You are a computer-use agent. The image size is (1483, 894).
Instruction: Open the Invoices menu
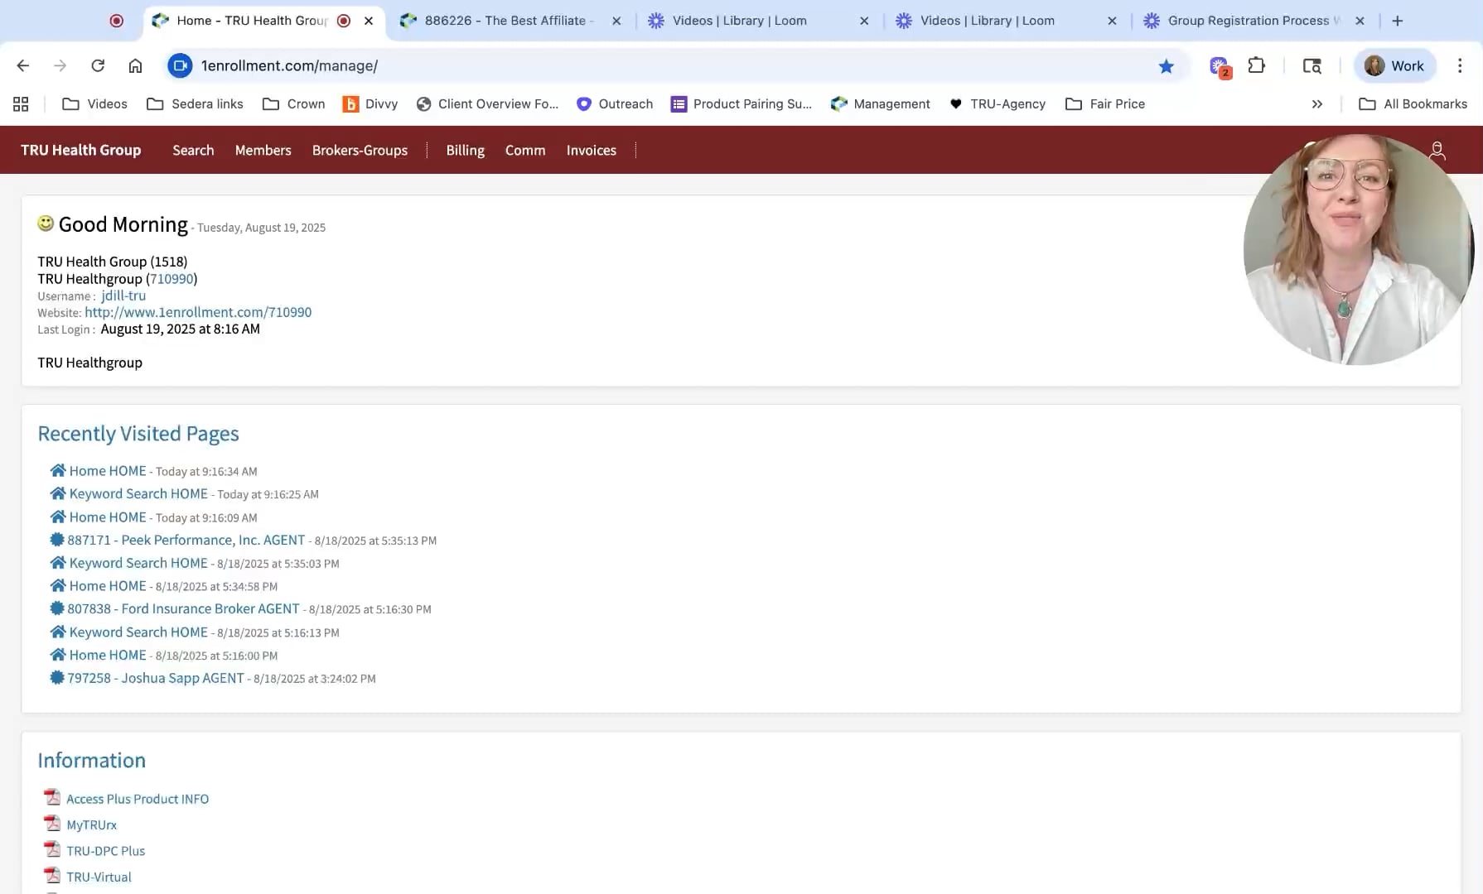coord(591,150)
